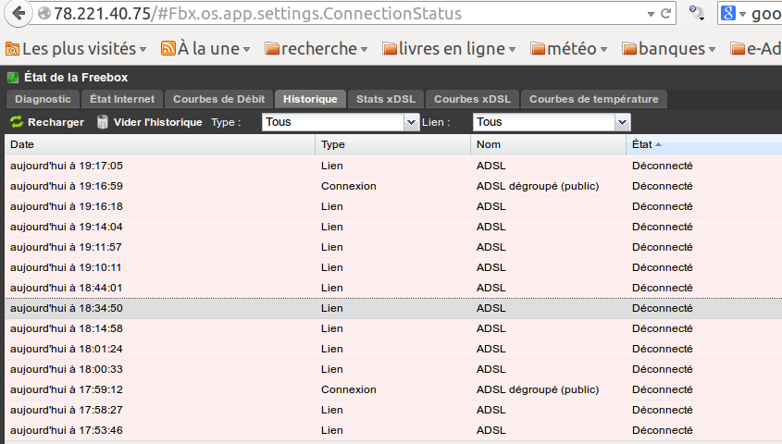Click the Freebox status green icon
The height and width of the screenshot is (444, 782).
pos(13,78)
